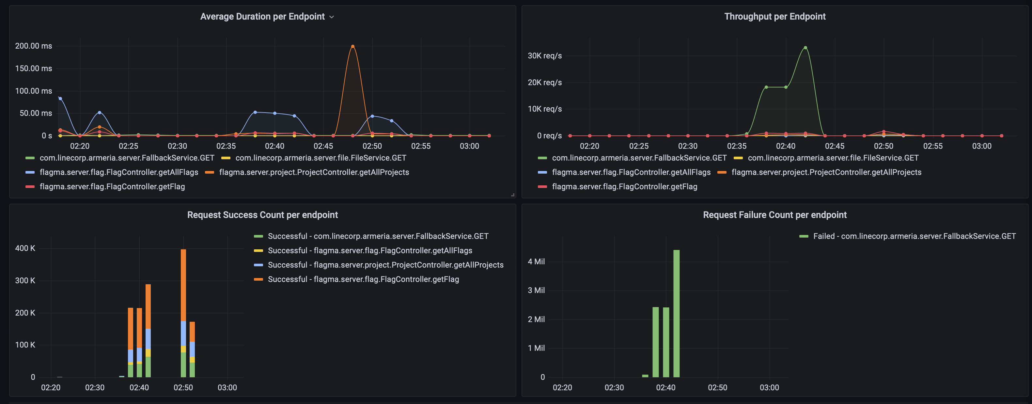Open the Request Success Count panel title menu

(x=262, y=215)
